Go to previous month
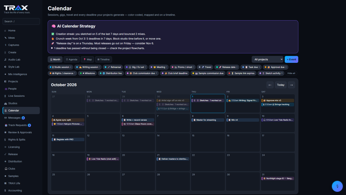The image size is (346, 195). click(x=270, y=85)
